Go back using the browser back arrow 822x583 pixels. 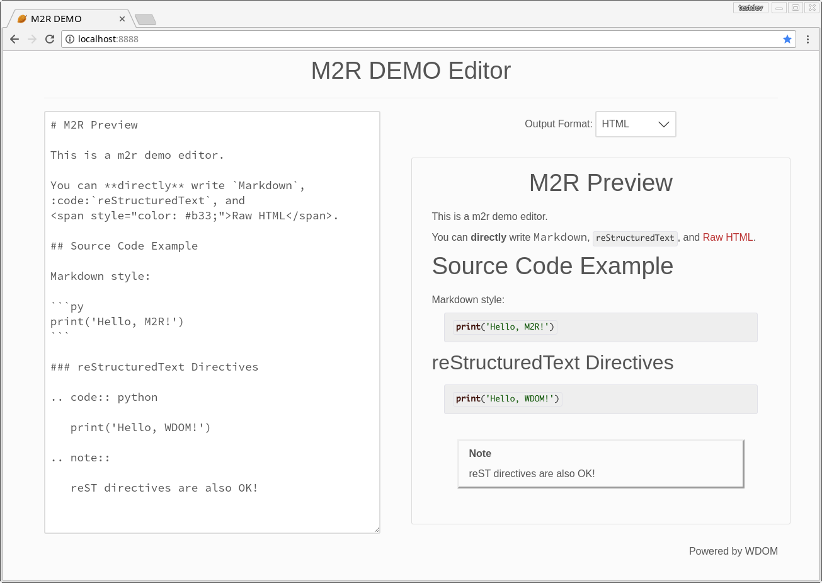pyautogui.click(x=14, y=39)
